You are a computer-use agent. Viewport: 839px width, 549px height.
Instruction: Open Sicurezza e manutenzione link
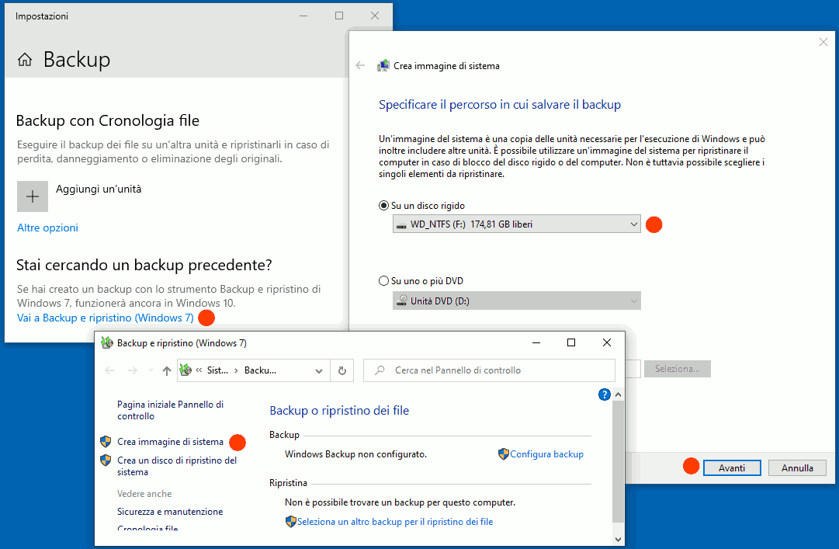click(x=170, y=512)
